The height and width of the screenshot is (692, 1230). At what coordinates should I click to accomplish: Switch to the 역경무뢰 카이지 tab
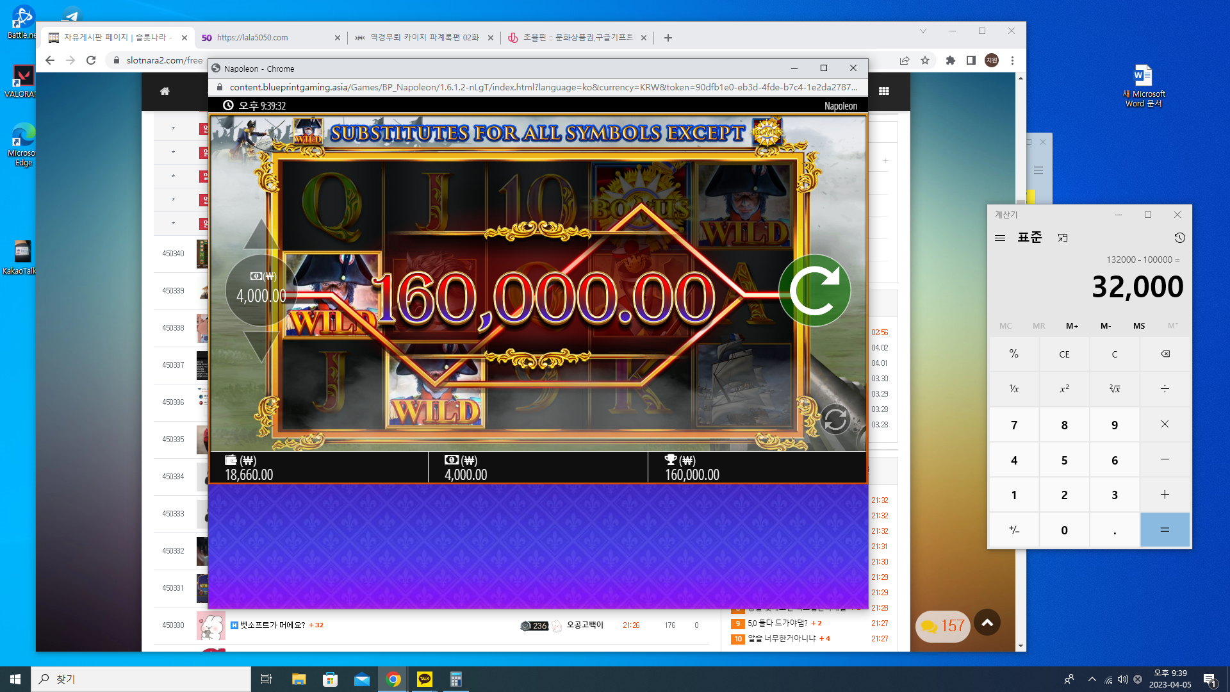point(423,38)
